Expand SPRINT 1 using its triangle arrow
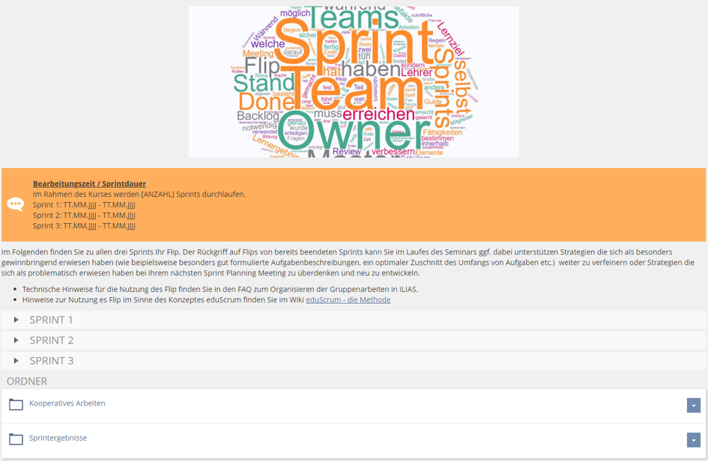This screenshot has width=708, height=461. (16, 320)
